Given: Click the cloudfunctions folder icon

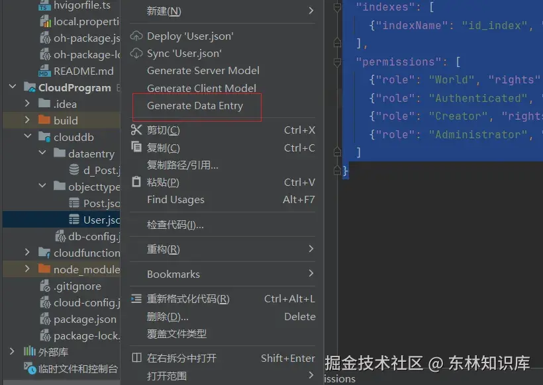Looking at the screenshot, I should 44,253.
